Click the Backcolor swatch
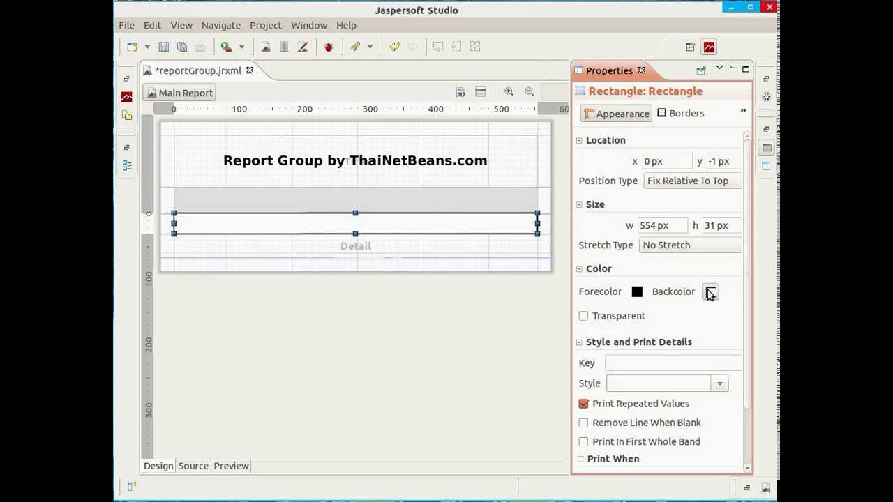Screen dimensions: 893x502 (x=710, y=292)
